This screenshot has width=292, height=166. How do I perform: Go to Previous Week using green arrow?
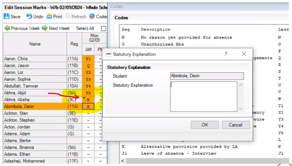(x=7, y=28)
